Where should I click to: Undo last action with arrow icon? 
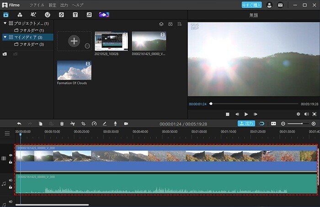[x=19, y=124]
